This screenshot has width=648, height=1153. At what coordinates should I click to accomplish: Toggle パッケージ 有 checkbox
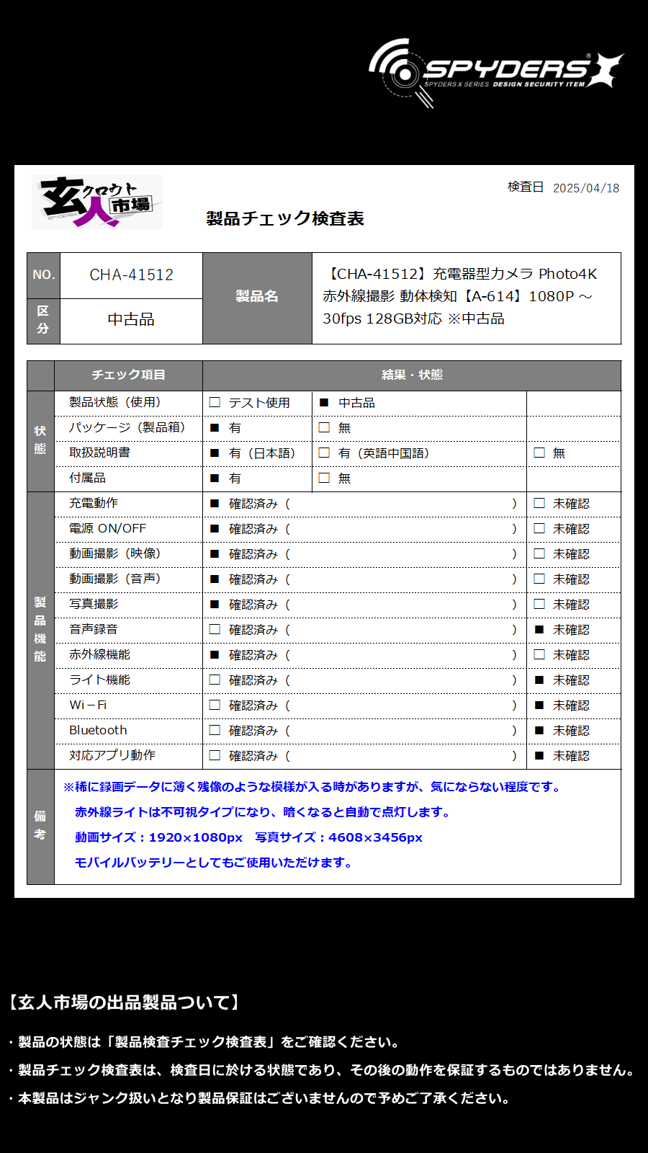click(215, 427)
